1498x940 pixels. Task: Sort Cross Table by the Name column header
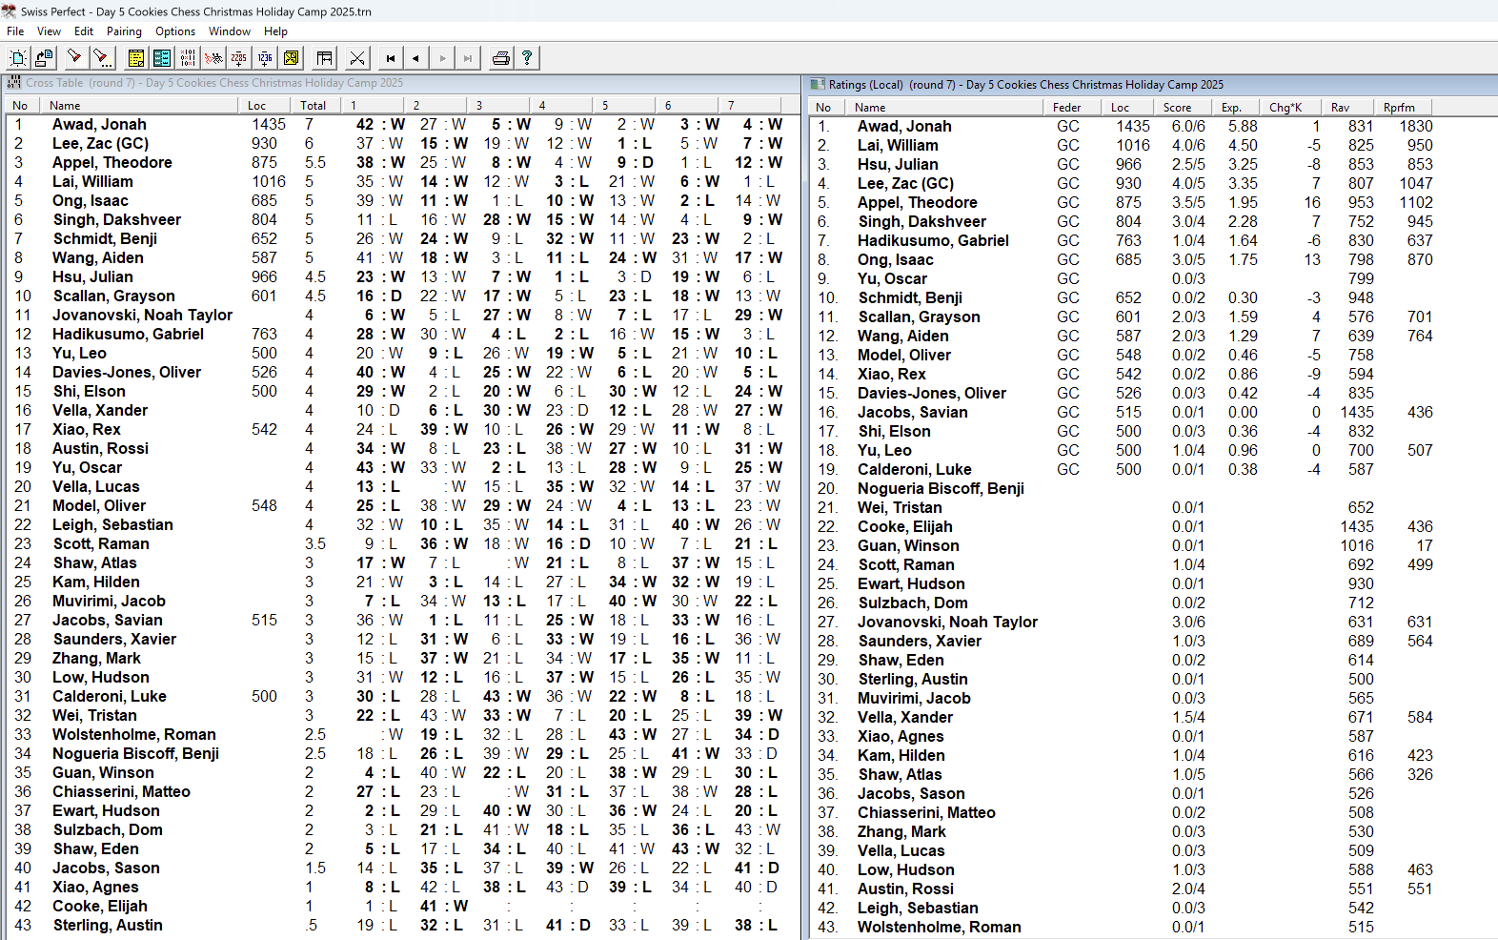[x=139, y=105]
